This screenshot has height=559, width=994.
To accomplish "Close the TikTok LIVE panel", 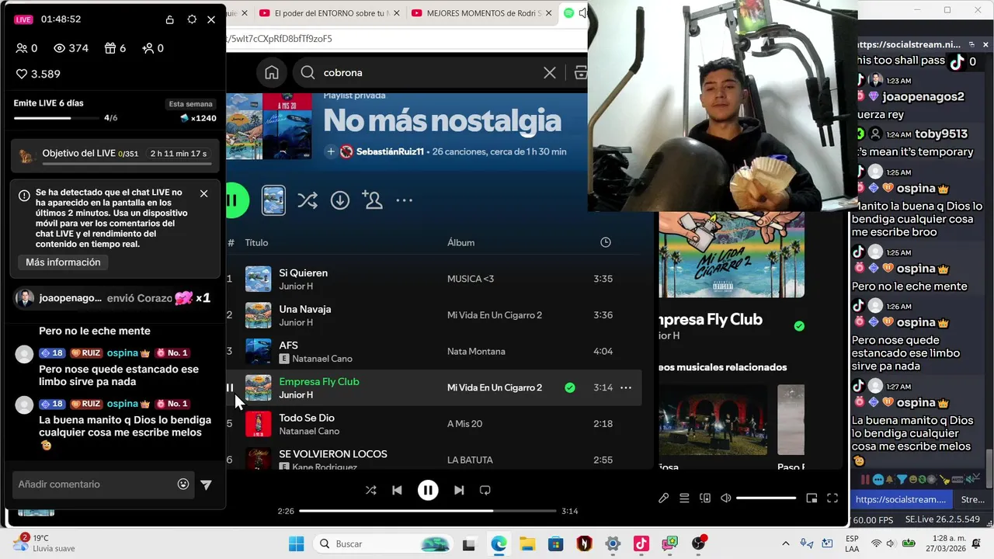I will 211,19.
